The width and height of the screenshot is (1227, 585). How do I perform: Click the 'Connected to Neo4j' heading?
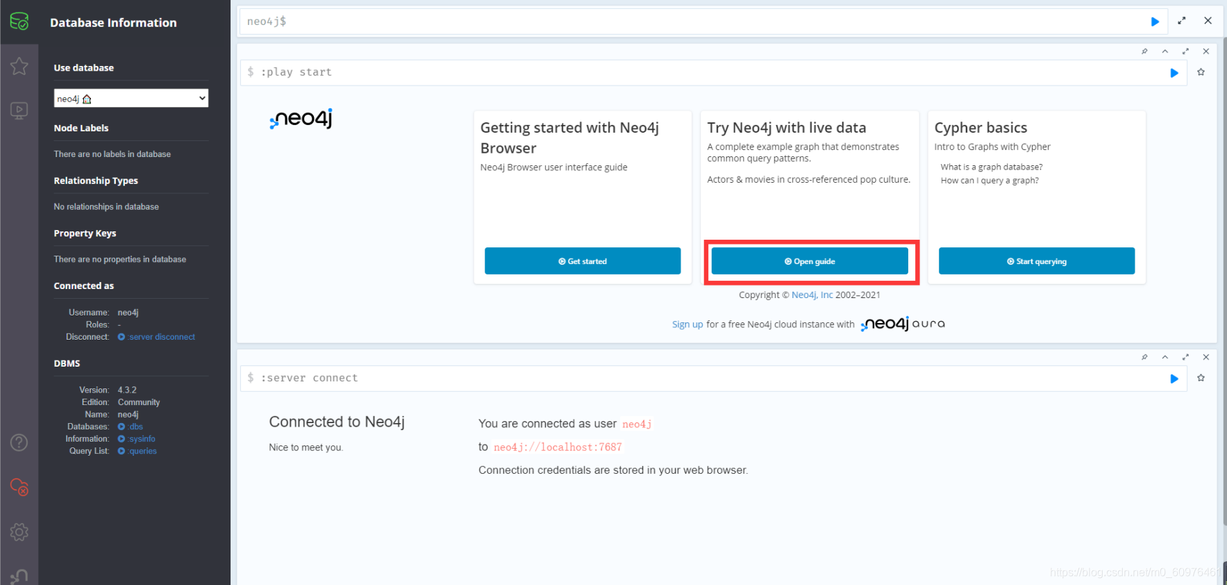pos(337,422)
